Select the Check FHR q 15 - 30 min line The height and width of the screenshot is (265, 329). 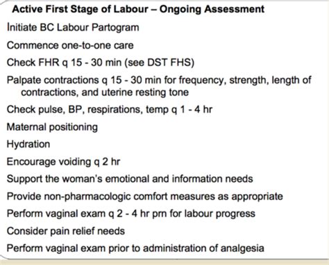click(x=101, y=63)
